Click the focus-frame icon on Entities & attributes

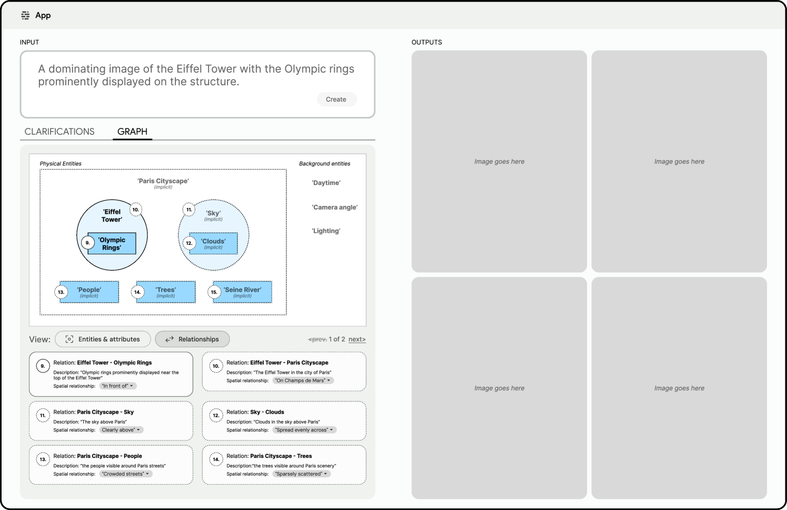[x=69, y=339]
